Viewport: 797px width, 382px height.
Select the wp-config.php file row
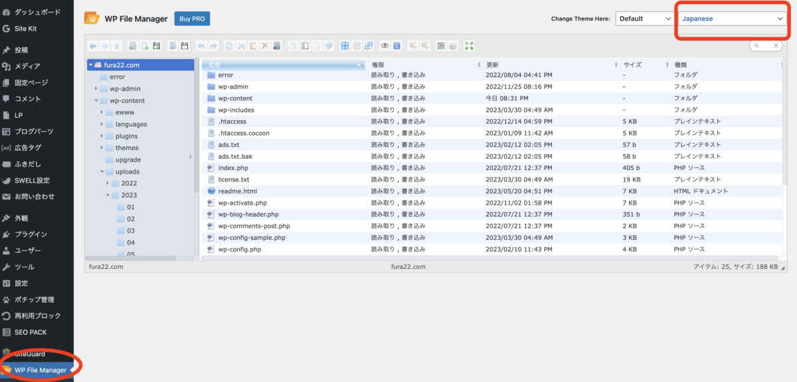[x=493, y=249]
